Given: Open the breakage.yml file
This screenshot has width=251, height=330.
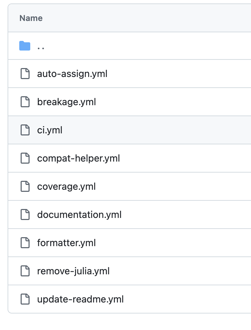Looking at the screenshot, I should (66, 102).
